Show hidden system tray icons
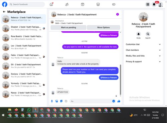Image resolution: width=167 pixels, height=123 pixels. click(142, 115)
